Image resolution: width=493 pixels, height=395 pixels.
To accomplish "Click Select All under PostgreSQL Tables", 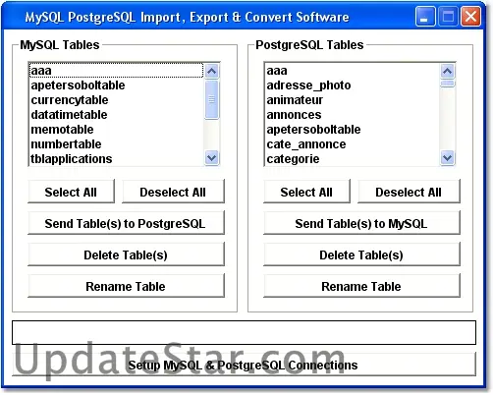I will point(306,192).
